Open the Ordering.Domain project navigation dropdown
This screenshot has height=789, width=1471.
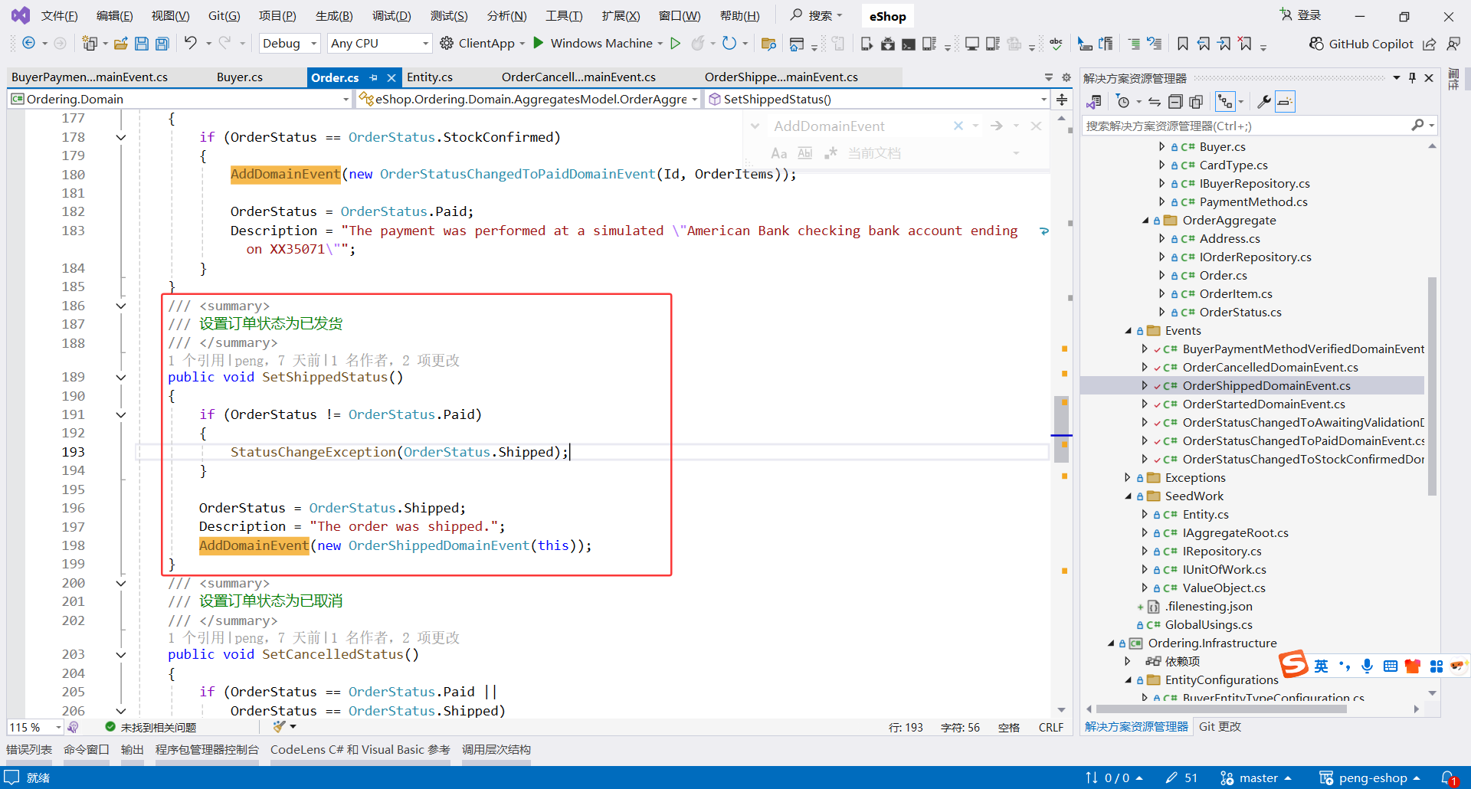[179, 99]
